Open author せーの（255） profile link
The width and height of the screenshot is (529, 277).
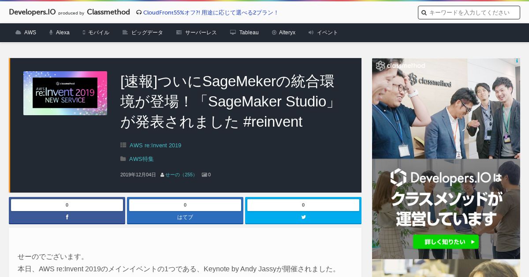tap(181, 175)
